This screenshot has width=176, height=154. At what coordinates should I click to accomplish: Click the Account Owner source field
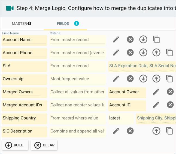pyautogui.click(x=127, y=93)
